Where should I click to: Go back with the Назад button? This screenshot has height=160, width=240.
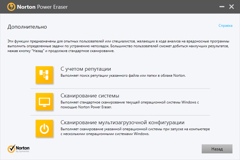(x=217, y=149)
